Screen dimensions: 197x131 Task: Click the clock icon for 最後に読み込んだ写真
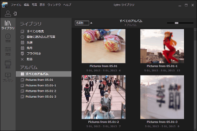pyautogui.click(x=22, y=37)
